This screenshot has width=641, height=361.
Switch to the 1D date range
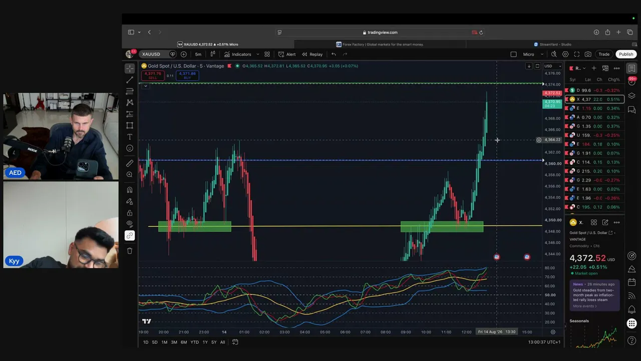pyautogui.click(x=146, y=342)
